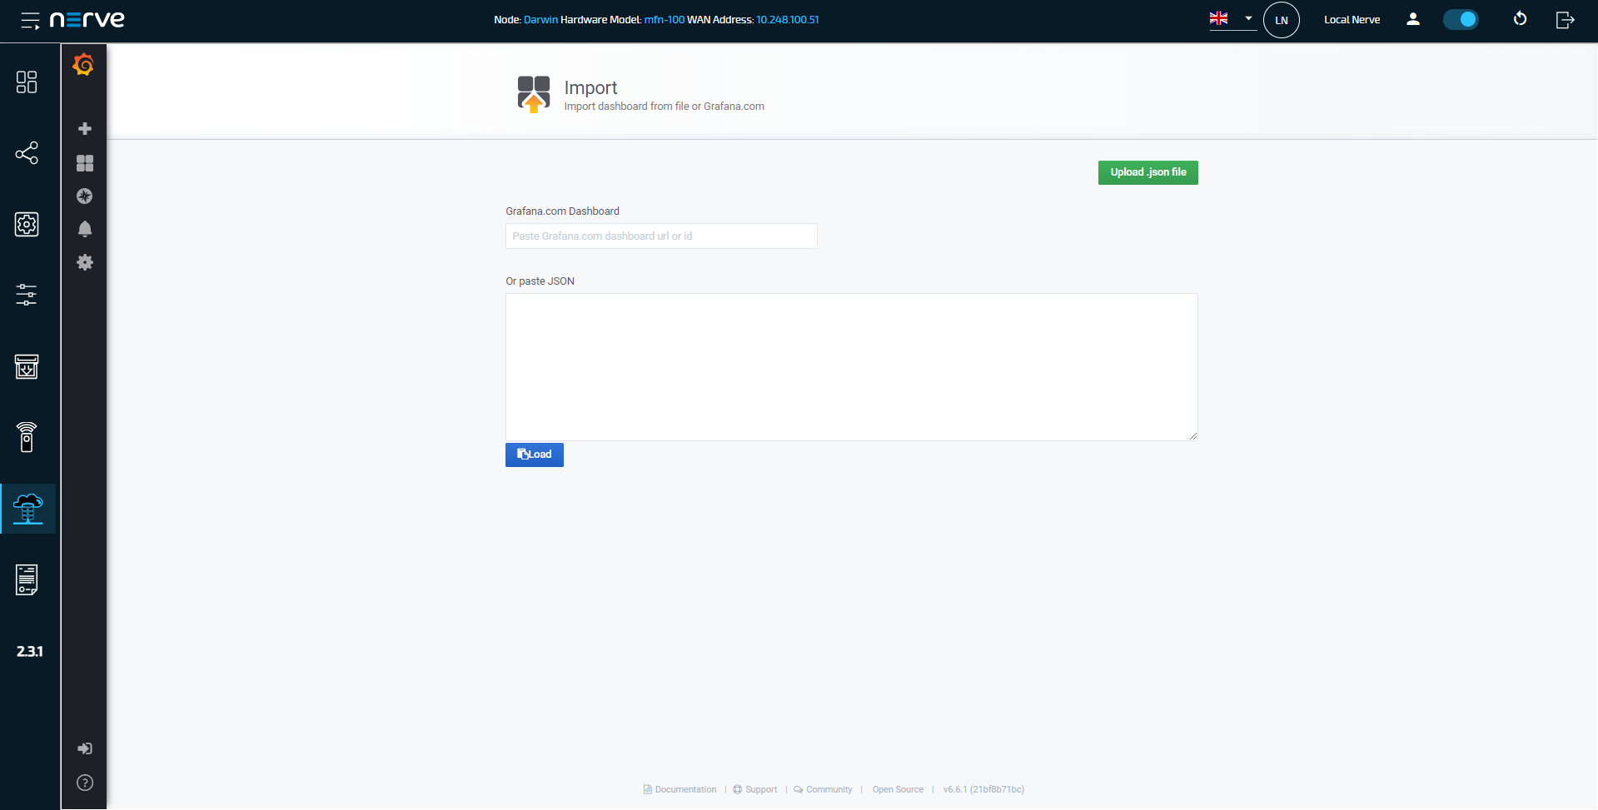The height and width of the screenshot is (810, 1598).
Task: Flip the blue toggle switch in the top bar
Action: click(1461, 19)
